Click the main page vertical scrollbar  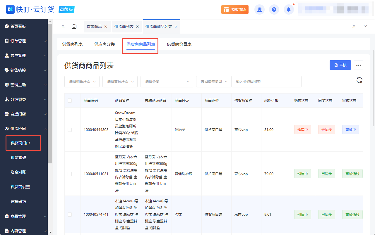[x=373, y=88]
